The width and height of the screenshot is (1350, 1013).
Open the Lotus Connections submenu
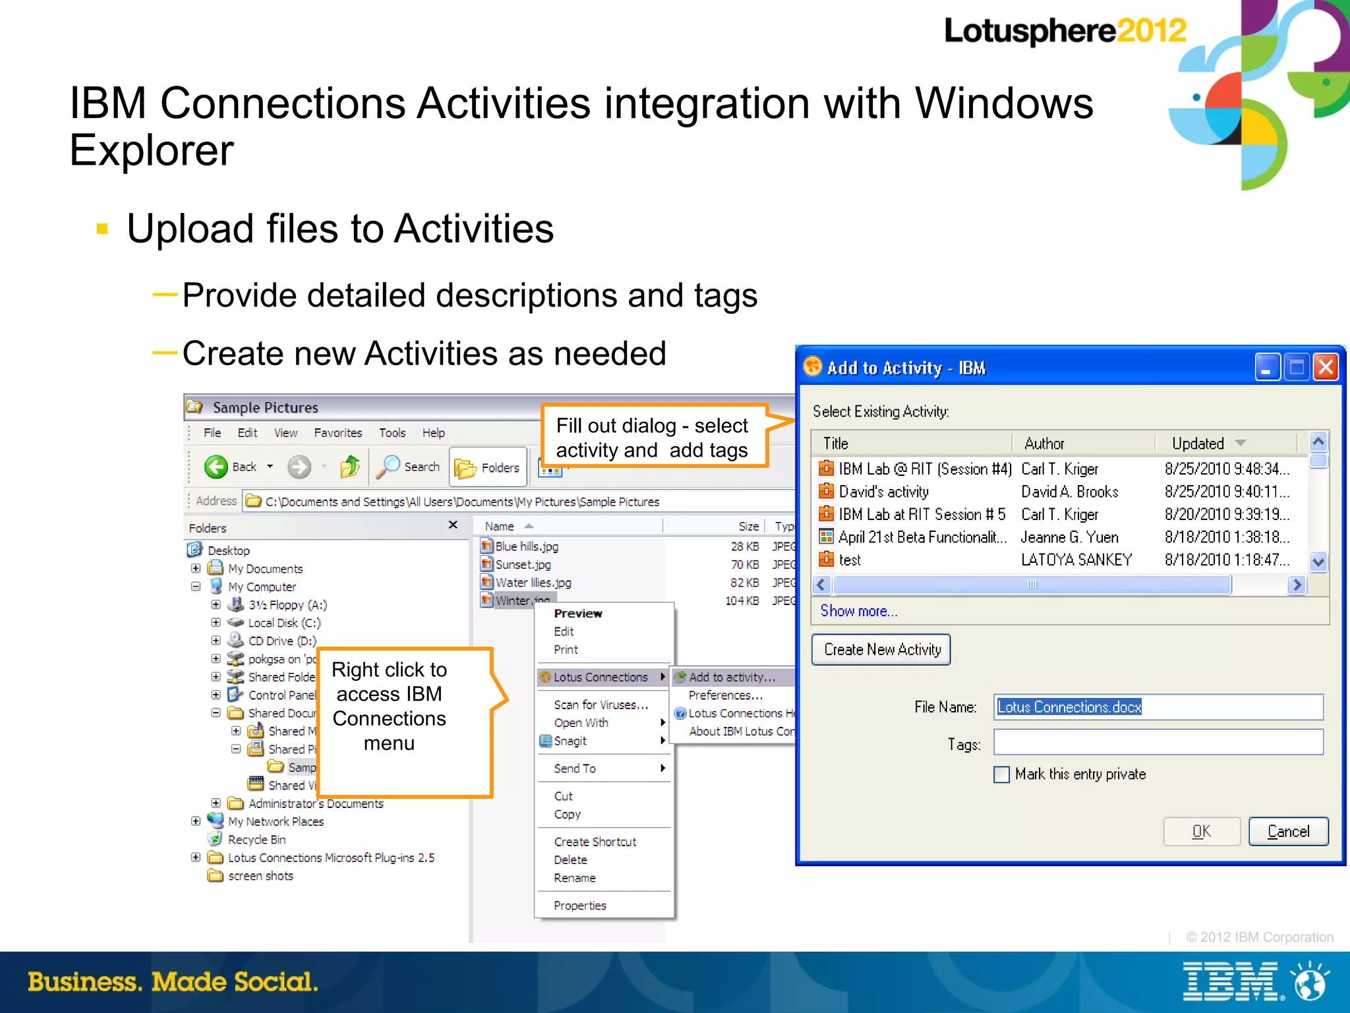603,677
